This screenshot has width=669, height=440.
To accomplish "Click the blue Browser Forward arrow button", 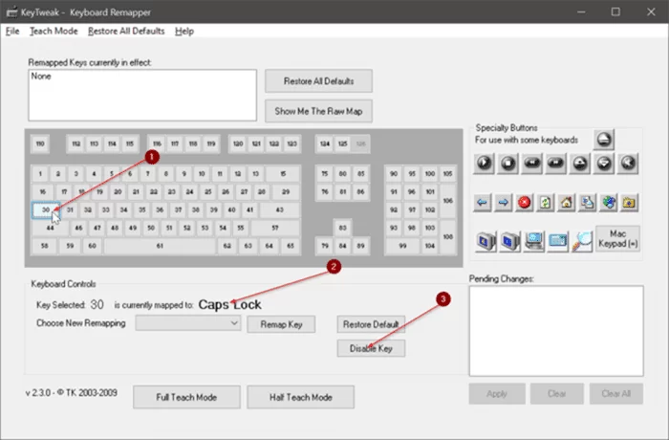I will 503,203.
